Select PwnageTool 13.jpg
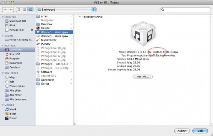 point(54,60)
